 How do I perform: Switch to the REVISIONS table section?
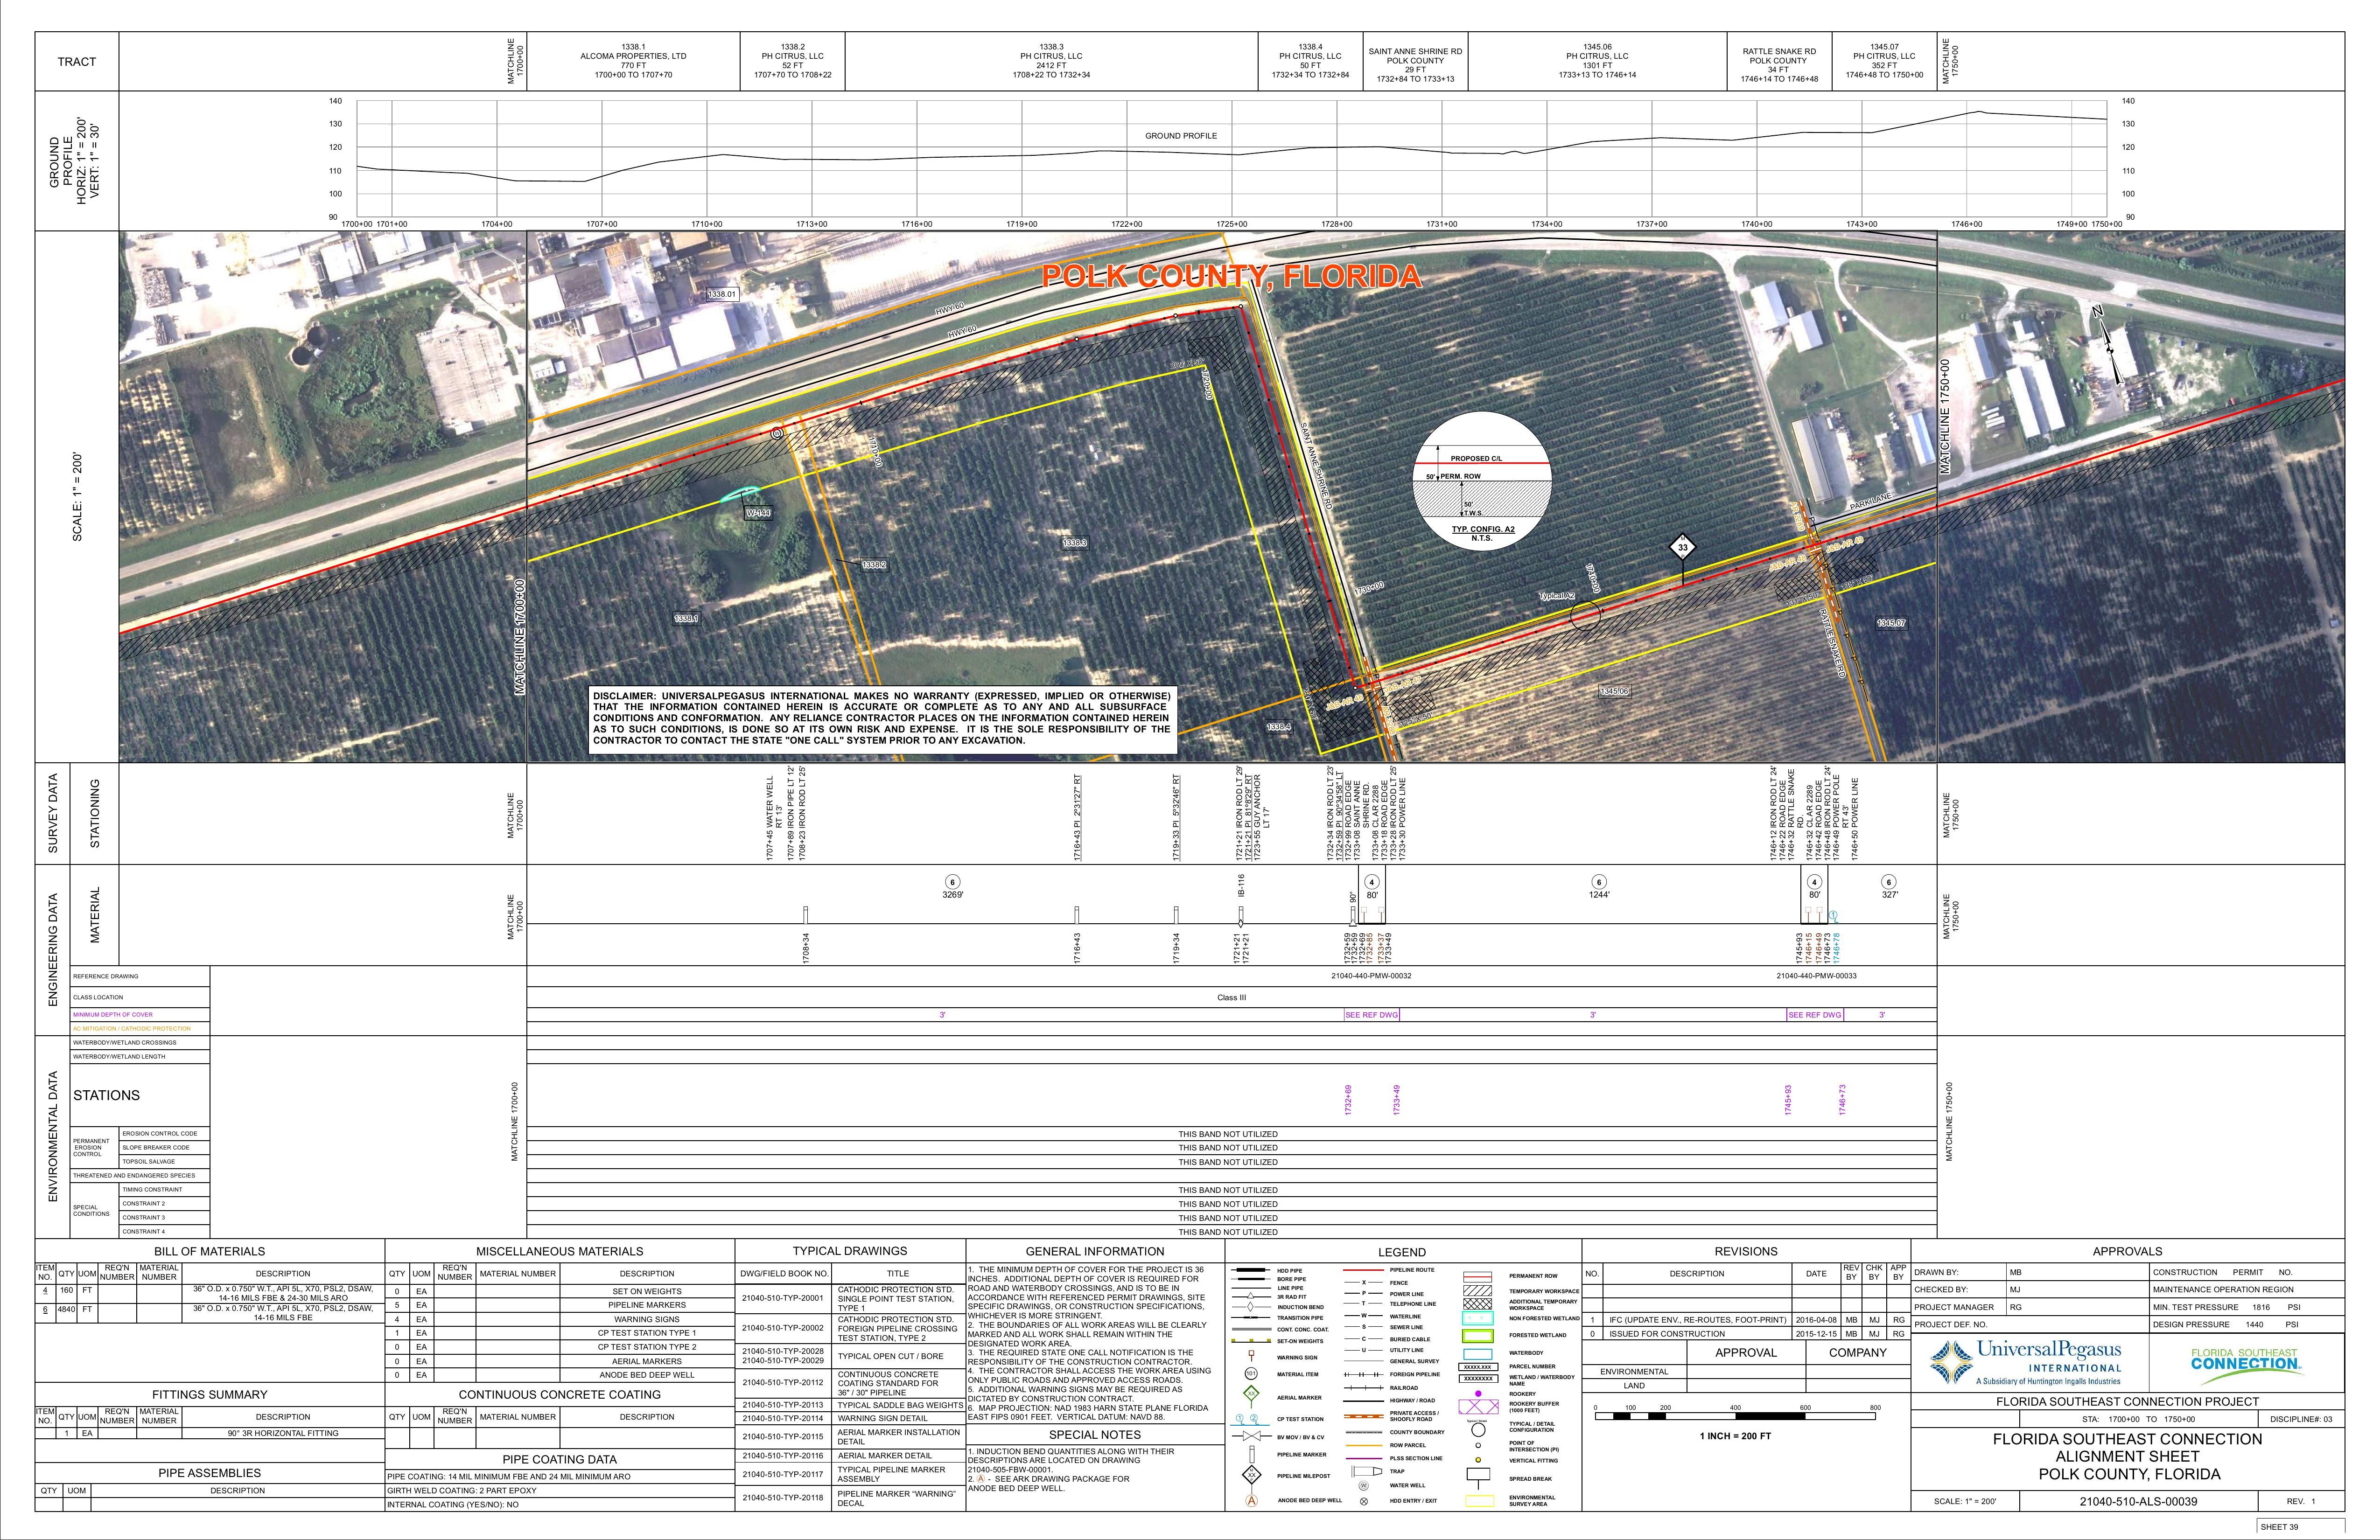point(1746,1251)
